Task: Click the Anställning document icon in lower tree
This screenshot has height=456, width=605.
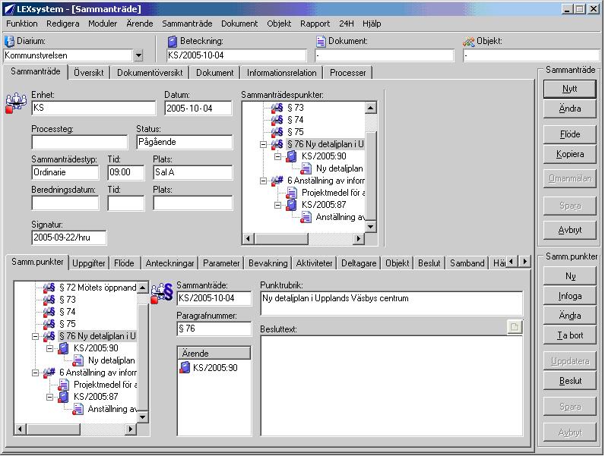Action: pos(78,409)
